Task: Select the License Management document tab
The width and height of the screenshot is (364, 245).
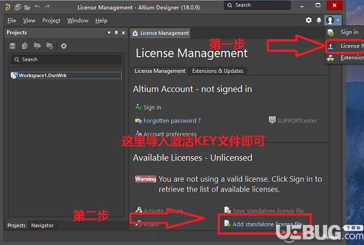Action: [160, 33]
